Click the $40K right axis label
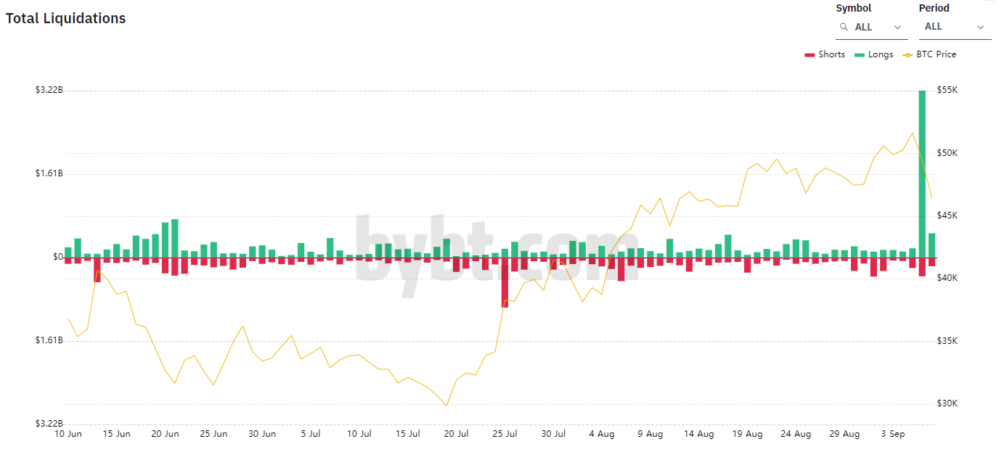This screenshot has height=468, width=999. 947,278
